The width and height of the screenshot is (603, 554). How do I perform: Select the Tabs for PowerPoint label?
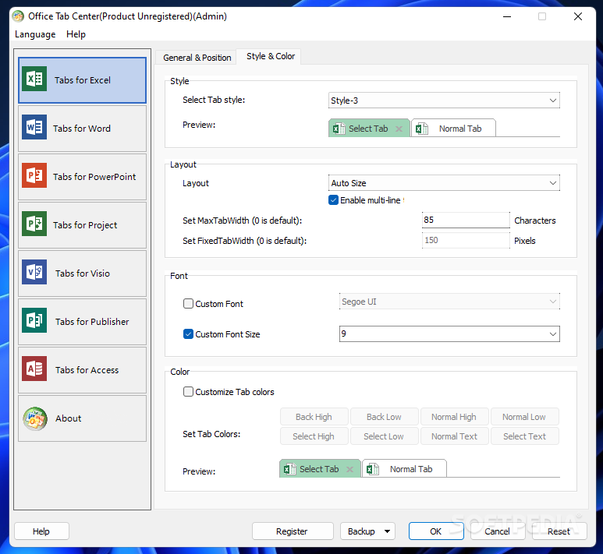(94, 177)
